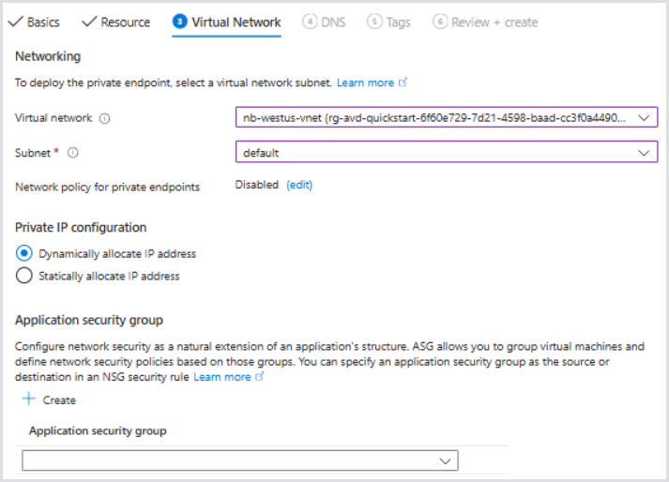Open the Review + create tab
The width and height of the screenshot is (669, 482).
coord(494,22)
